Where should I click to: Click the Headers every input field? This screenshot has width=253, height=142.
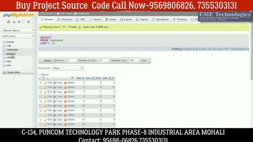[x=134, y=60]
